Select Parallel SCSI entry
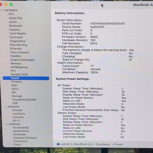153x153 pixels. [19, 74]
